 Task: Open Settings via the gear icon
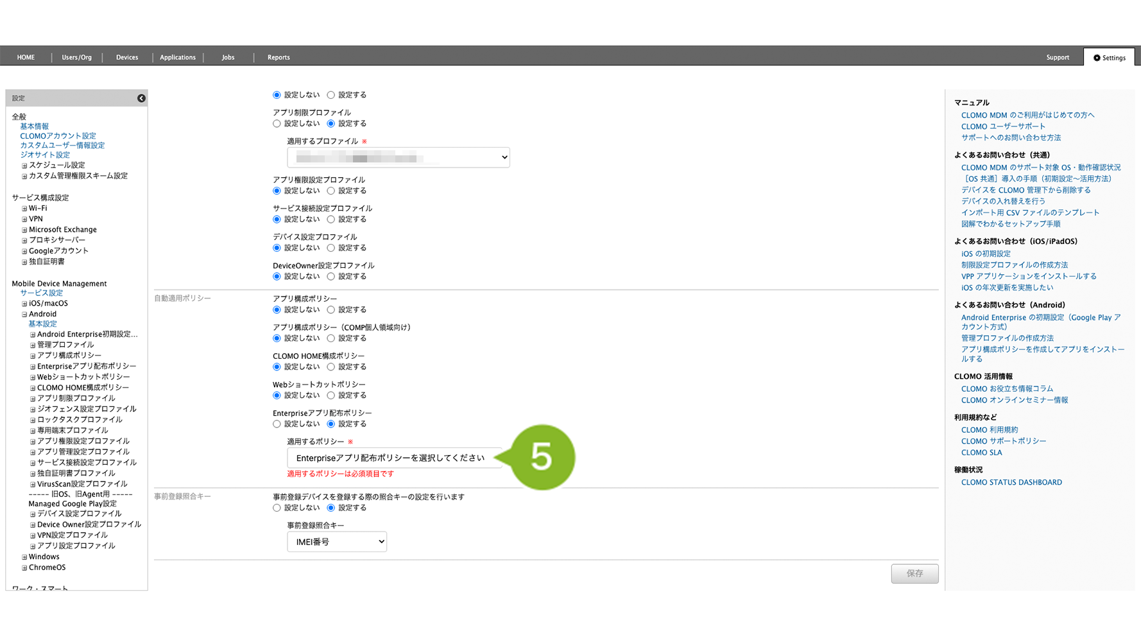click(1097, 58)
